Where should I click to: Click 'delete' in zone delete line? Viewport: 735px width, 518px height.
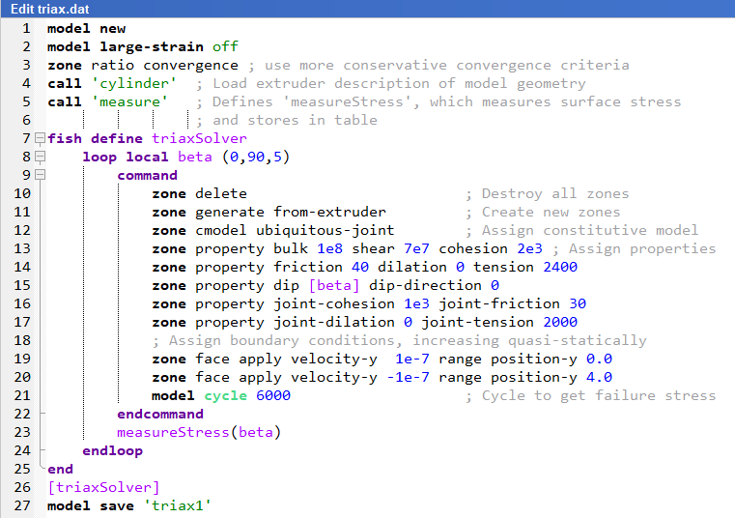point(221,193)
